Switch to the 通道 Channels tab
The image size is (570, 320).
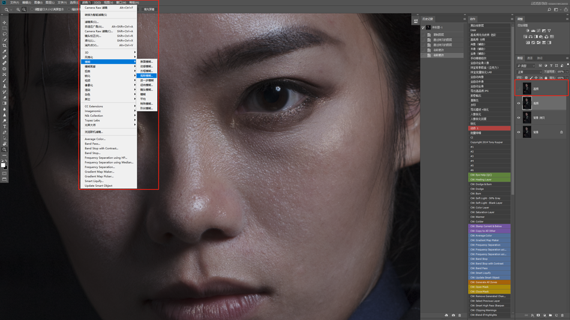click(530, 58)
